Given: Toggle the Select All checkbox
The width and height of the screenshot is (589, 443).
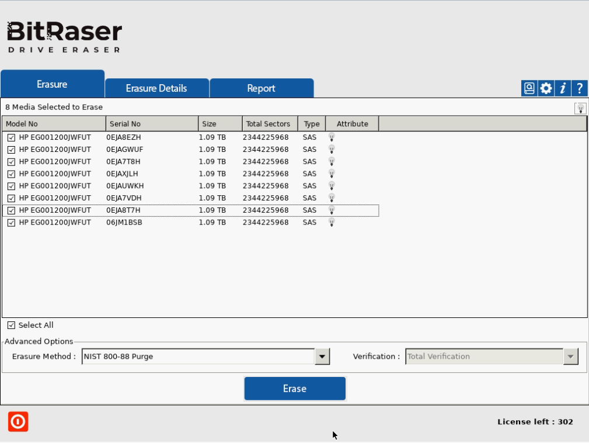Looking at the screenshot, I should click(11, 326).
